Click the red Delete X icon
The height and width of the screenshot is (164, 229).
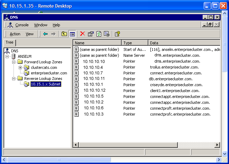82,34
